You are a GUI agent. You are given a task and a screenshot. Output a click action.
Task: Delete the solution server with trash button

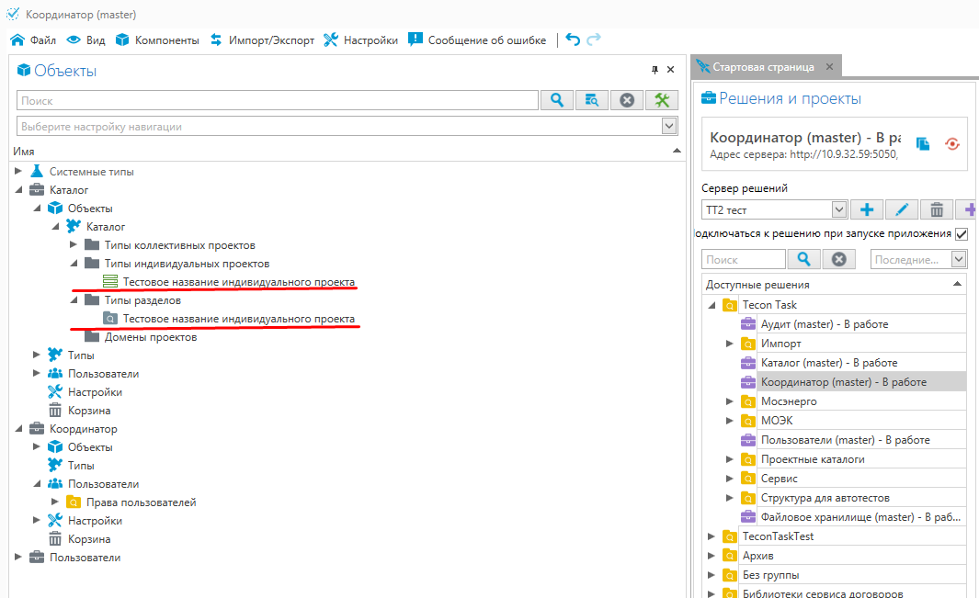(936, 209)
